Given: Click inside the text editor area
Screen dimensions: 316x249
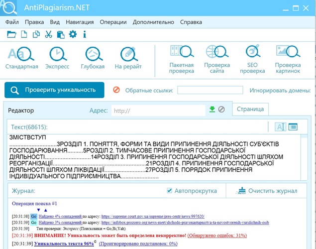Looking at the screenshot, I should tap(154, 157).
